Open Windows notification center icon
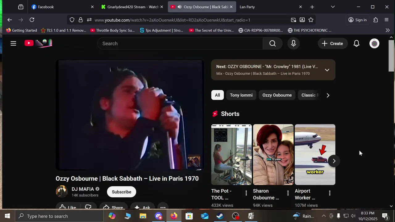This screenshot has height=222, width=395. click(x=385, y=216)
